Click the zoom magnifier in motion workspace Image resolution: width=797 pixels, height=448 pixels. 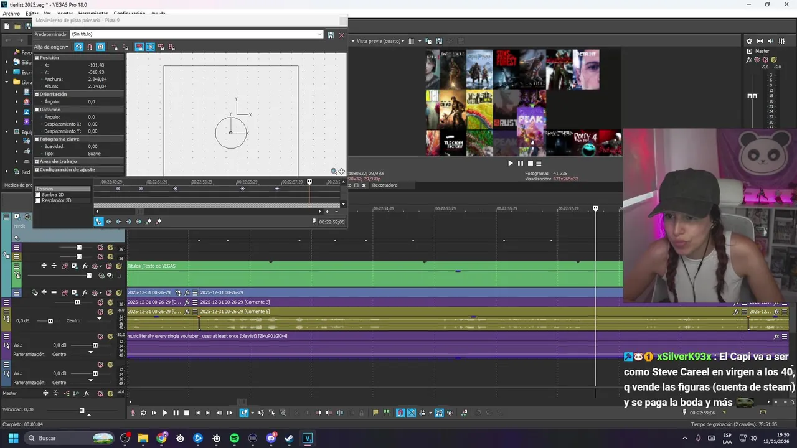point(334,171)
